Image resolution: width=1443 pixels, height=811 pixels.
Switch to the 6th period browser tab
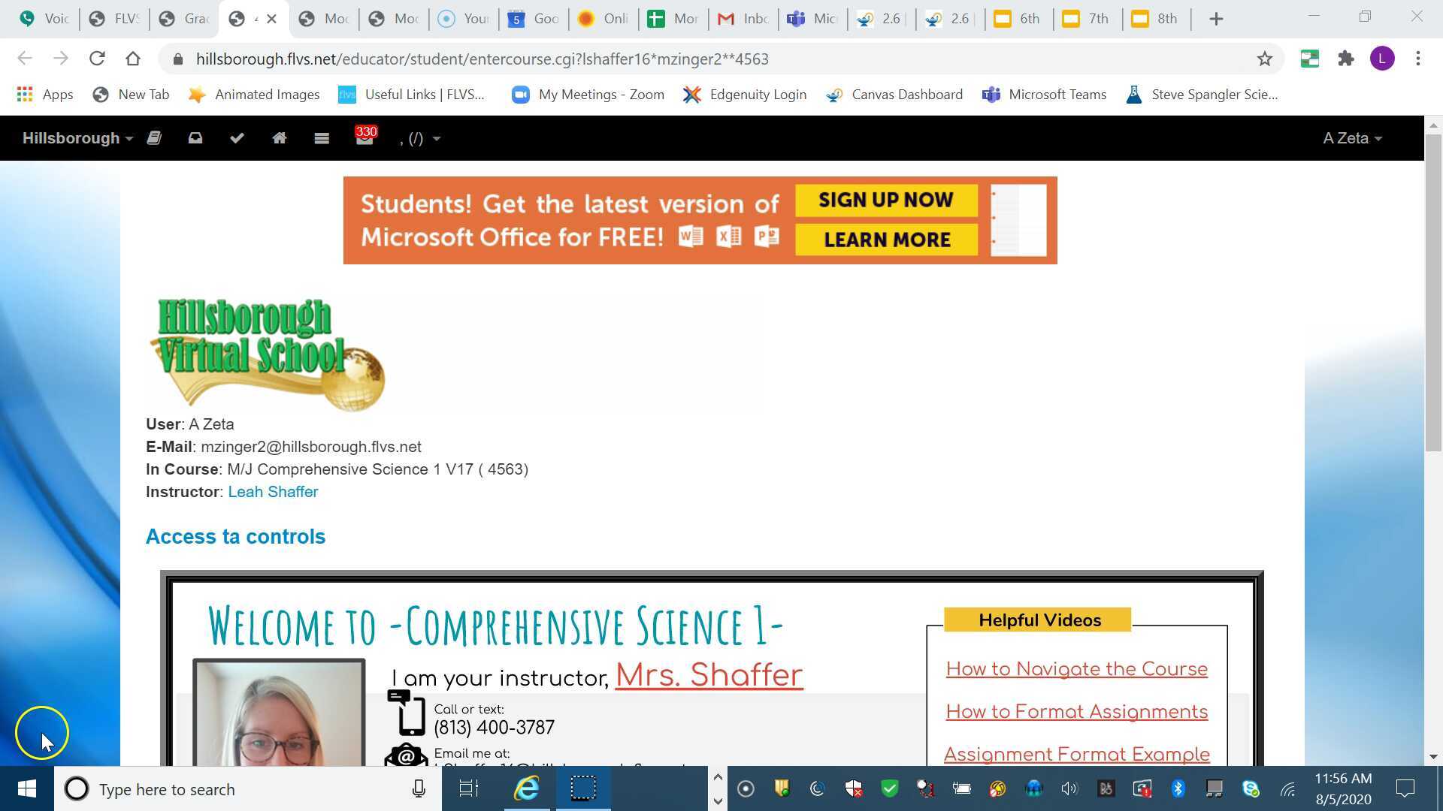(1018, 18)
